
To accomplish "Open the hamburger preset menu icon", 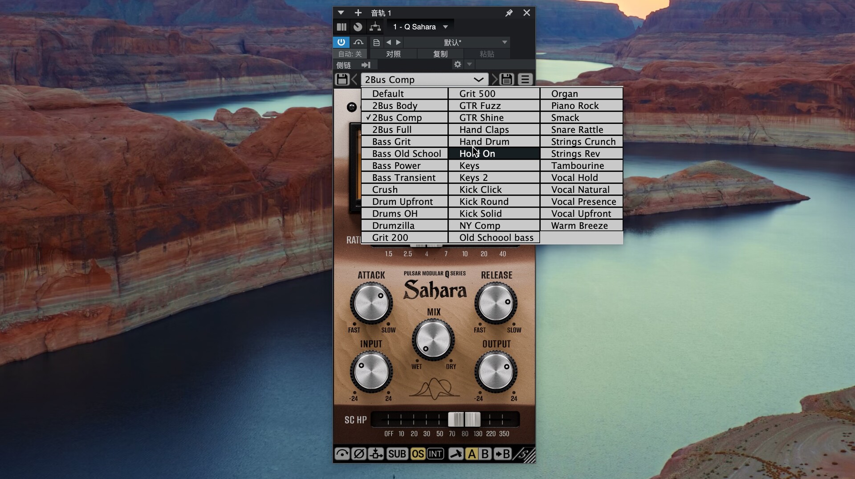I will (525, 79).
